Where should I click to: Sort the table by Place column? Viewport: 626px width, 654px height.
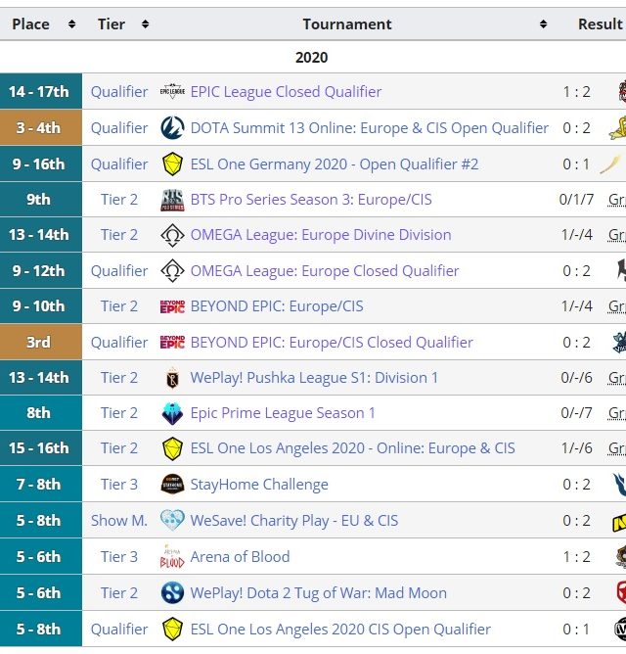[x=71, y=24]
